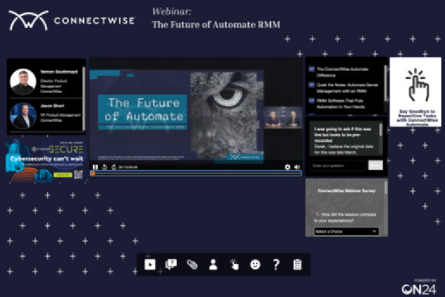
Task: Click the video timestamp readout
Action: pos(128,167)
